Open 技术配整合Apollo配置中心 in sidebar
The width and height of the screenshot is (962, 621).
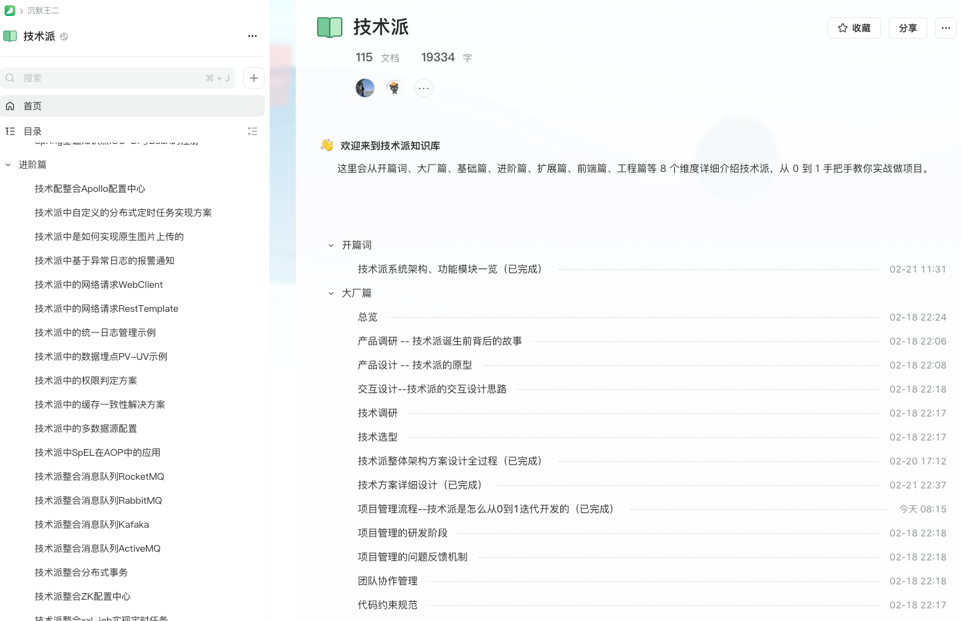[90, 189]
